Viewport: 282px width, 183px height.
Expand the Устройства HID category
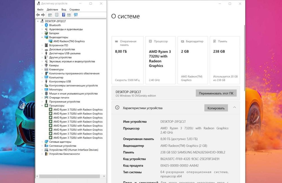pyautogui.click(x=42, y=150)
